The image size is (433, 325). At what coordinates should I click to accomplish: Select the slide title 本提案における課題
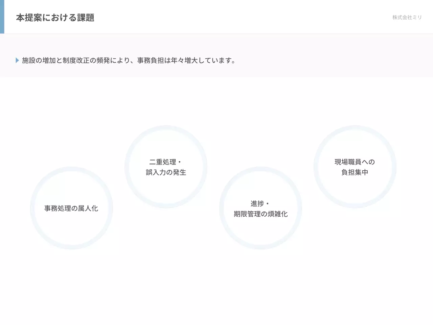pos(55,17)
